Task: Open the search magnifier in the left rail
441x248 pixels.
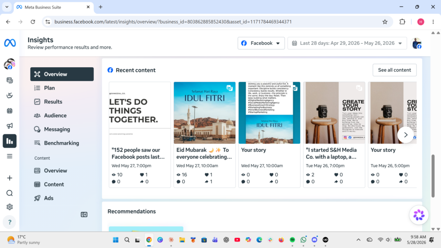Action: point(9,193)
